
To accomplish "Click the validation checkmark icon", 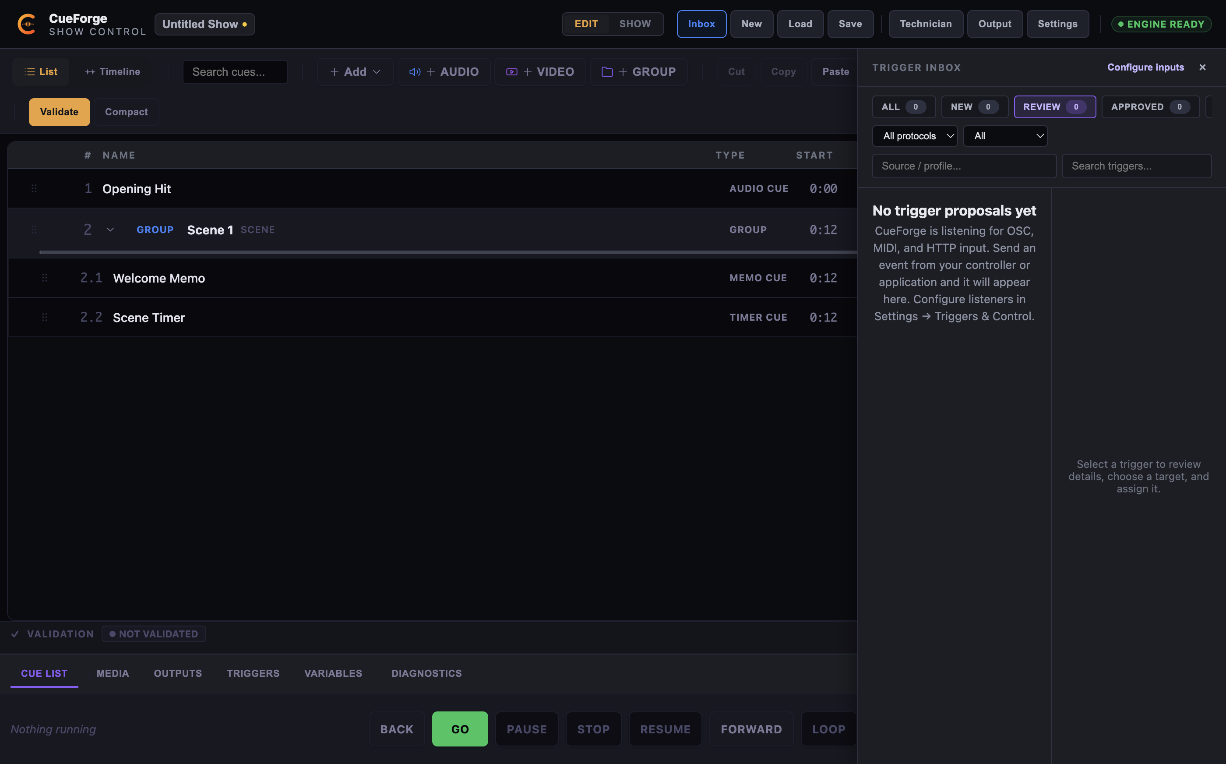I will pyautogui.click(x=15, y=633).
